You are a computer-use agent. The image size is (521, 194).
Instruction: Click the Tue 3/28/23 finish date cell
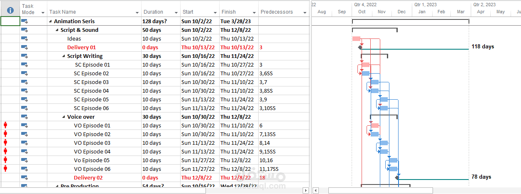coord(239,21)
